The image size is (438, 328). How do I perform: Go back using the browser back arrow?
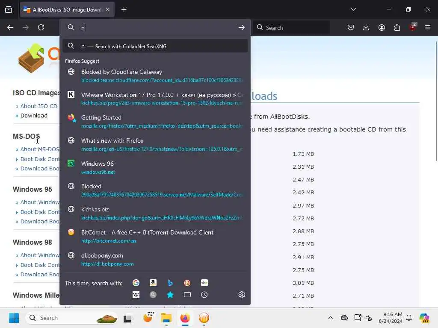point(10,27)
